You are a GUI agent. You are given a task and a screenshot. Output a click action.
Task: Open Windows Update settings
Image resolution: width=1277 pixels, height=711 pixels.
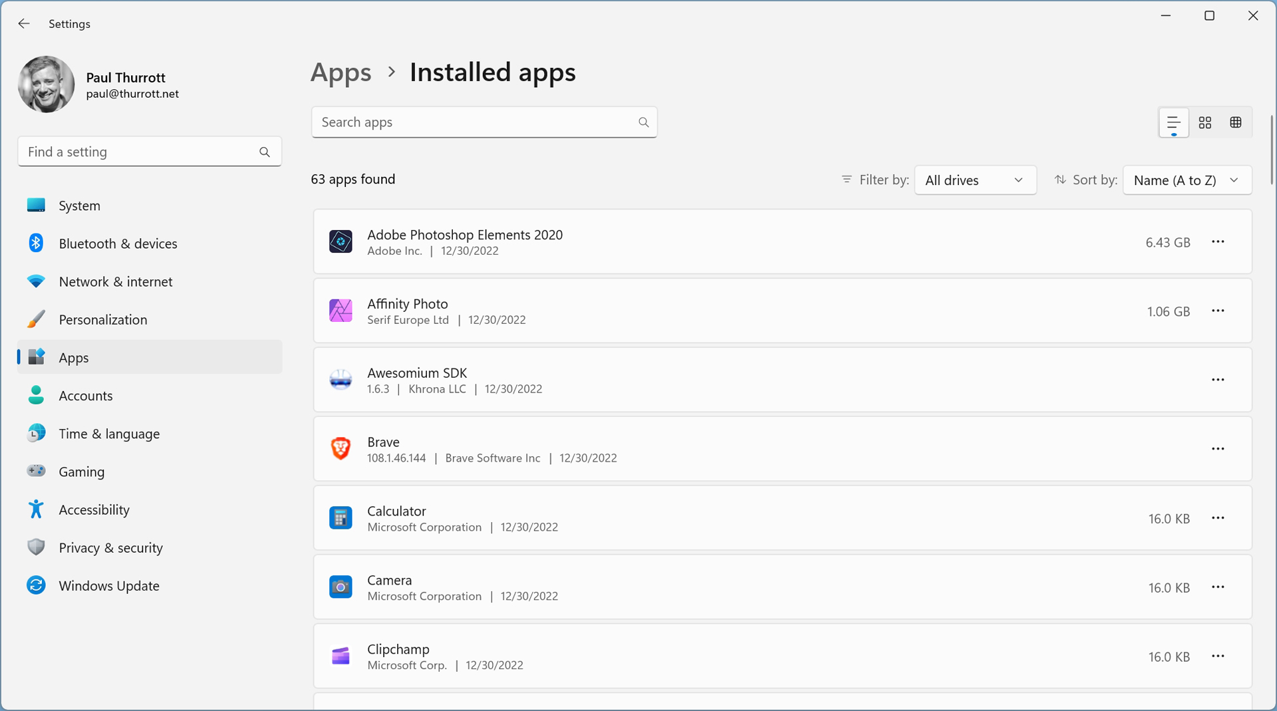click(x=108, y=585)
